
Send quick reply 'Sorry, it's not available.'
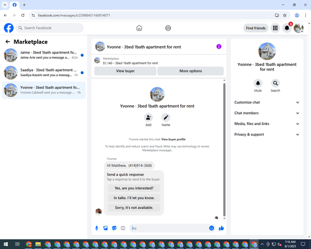pos(134,207)
